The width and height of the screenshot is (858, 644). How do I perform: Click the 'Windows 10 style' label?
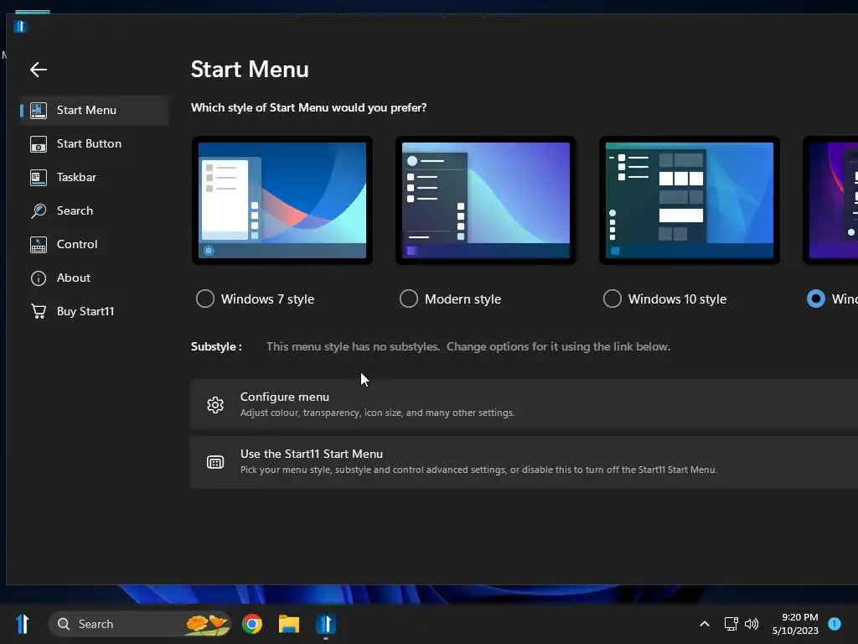677,299
